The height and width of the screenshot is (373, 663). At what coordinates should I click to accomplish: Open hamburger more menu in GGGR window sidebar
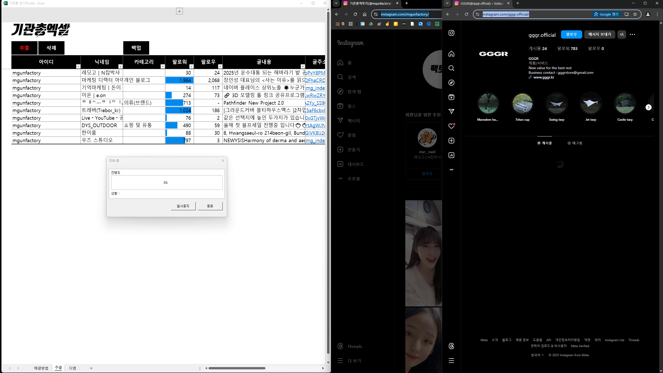(451, 361)
